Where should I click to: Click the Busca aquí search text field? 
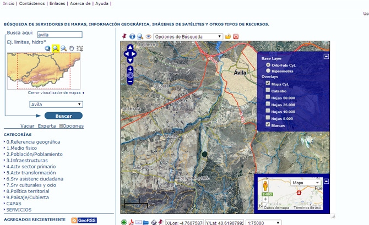[59, 34]
